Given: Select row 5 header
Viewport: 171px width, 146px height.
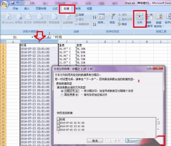Looking at the screenshot, I should coord(3,59).
